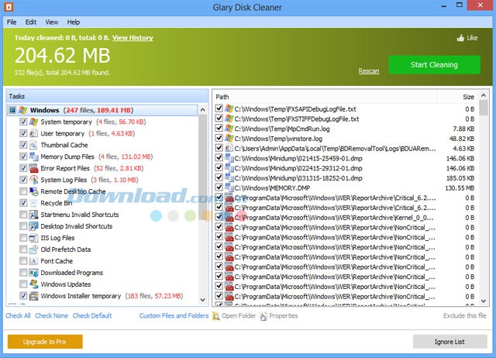Click the Properties icon
This screenshot has width=496, height=358.
(x=263, y=316)
